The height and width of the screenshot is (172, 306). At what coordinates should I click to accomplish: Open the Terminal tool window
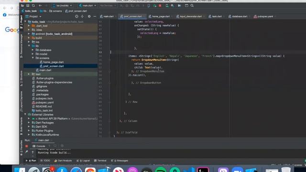click(100, 161)
